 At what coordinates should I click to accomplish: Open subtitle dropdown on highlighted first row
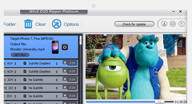[x=57, y=63]
